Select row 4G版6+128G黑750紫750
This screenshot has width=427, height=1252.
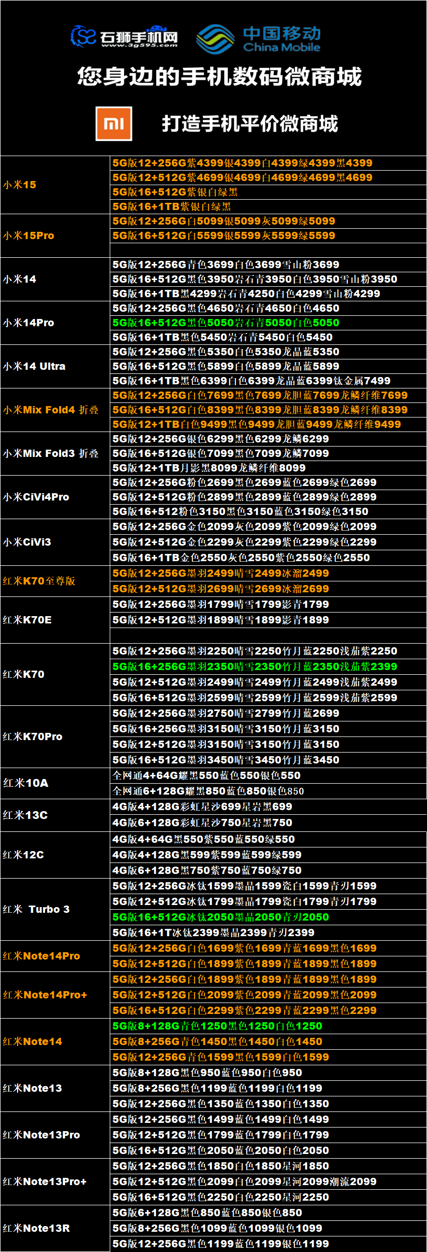coord(268,870)
